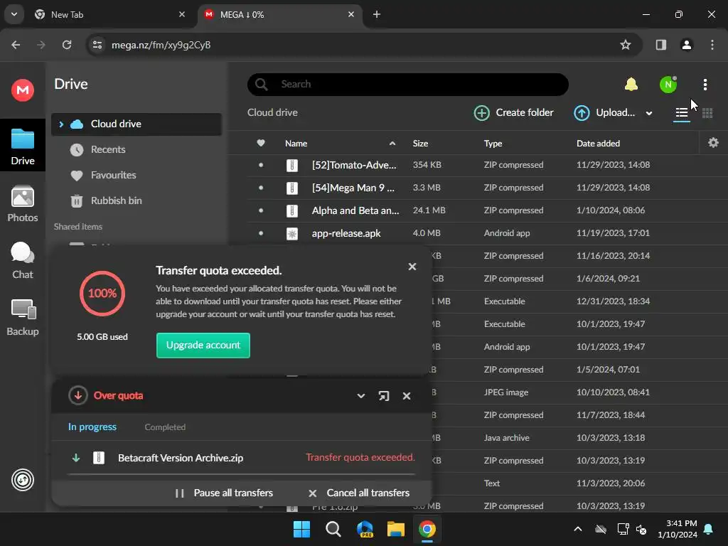Open the Backup section
Image resolution: width=728 pixels, height=546 pixels.
coord(22,317)
